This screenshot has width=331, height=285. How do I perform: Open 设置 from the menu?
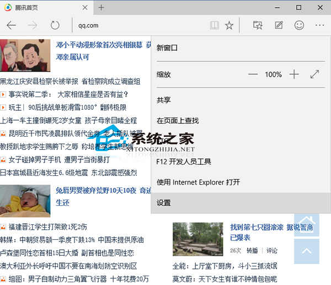241,203
